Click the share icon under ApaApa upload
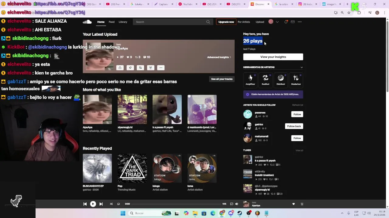The width and height of the screenshot is (389, 218). (120, 68)
